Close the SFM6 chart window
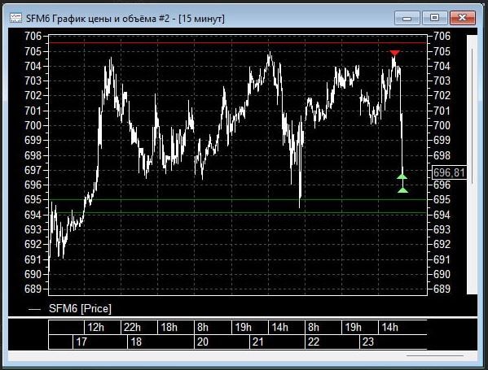Screen dimensions: 488x370 click(462, 18)
